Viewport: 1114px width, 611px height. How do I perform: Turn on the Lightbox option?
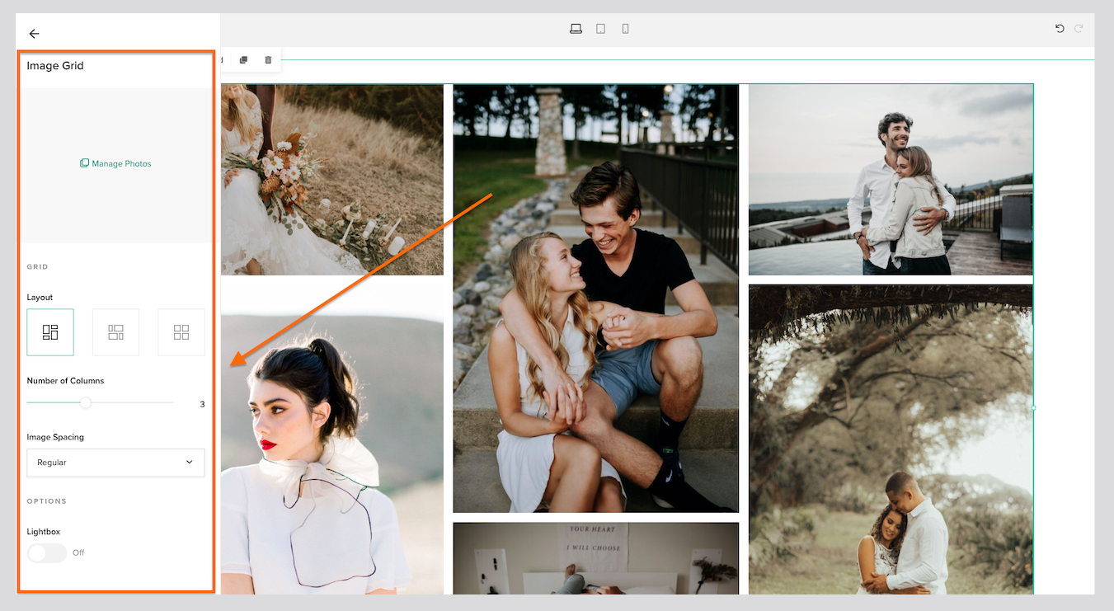[47, 552]
